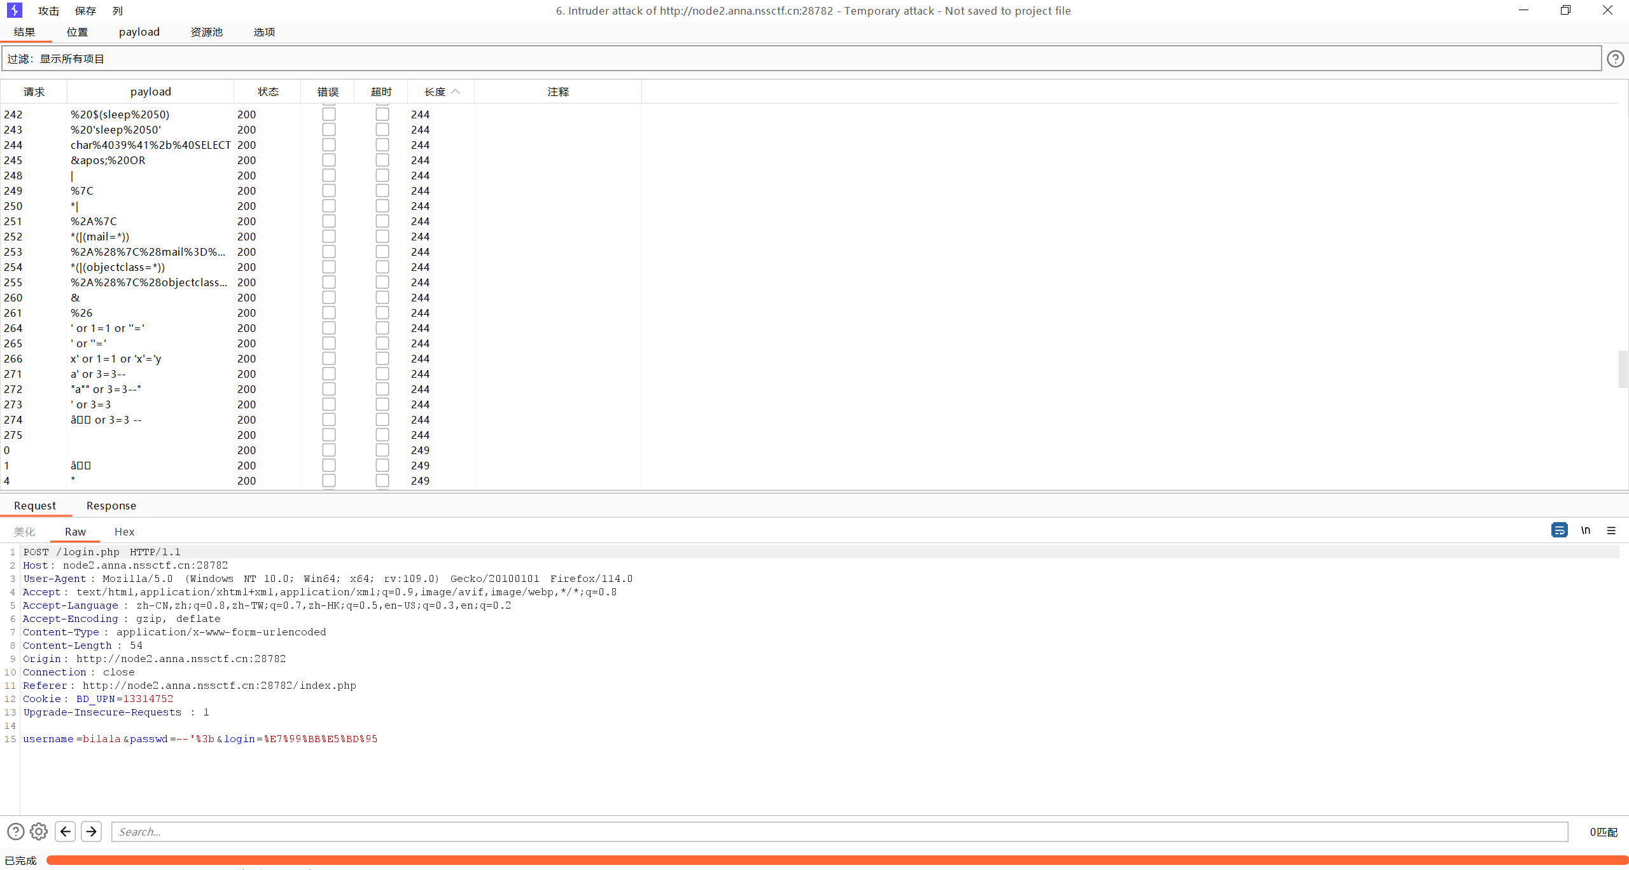Restore down the Intruder attack window
This screenshot has width=1629, height=870.
tap(1565, 10)
